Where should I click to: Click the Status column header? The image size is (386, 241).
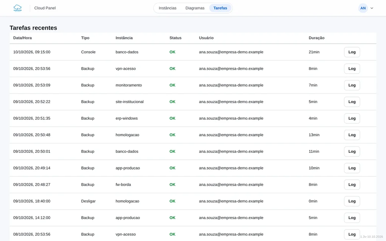pos(175,38)
